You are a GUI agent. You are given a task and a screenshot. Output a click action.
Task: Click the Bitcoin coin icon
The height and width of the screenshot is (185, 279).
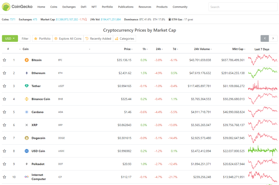(x=27, y=60)
